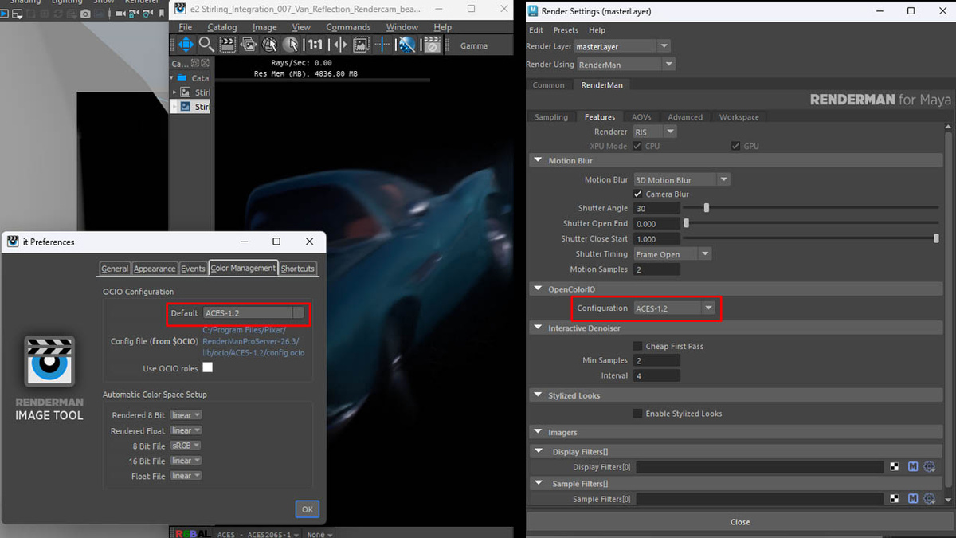This screenshot has height=538, width=956.
Task: Toggle the Camera Blur checkbox
Action: 638,194
